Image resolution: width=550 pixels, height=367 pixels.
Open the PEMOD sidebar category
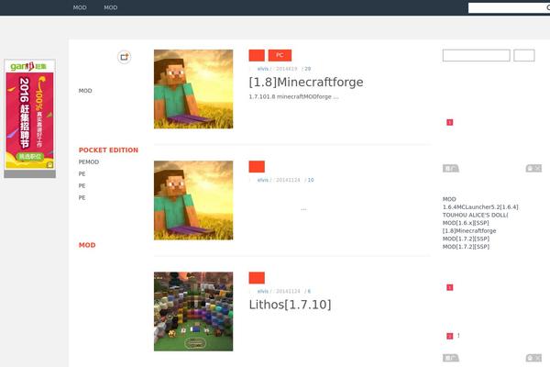[89, 161]
